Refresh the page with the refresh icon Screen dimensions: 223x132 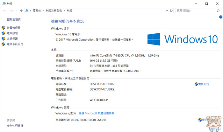(x=171, y=10)
